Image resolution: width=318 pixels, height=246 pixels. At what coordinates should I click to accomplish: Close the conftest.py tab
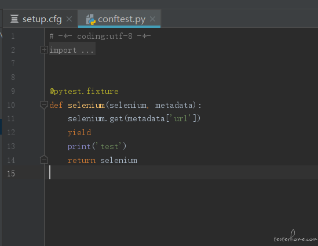(152, 19)
